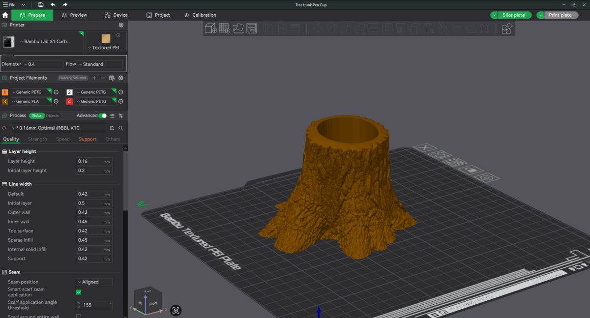
Task: Uncheck Smart scarf seam application
Action: pos(79,292)
